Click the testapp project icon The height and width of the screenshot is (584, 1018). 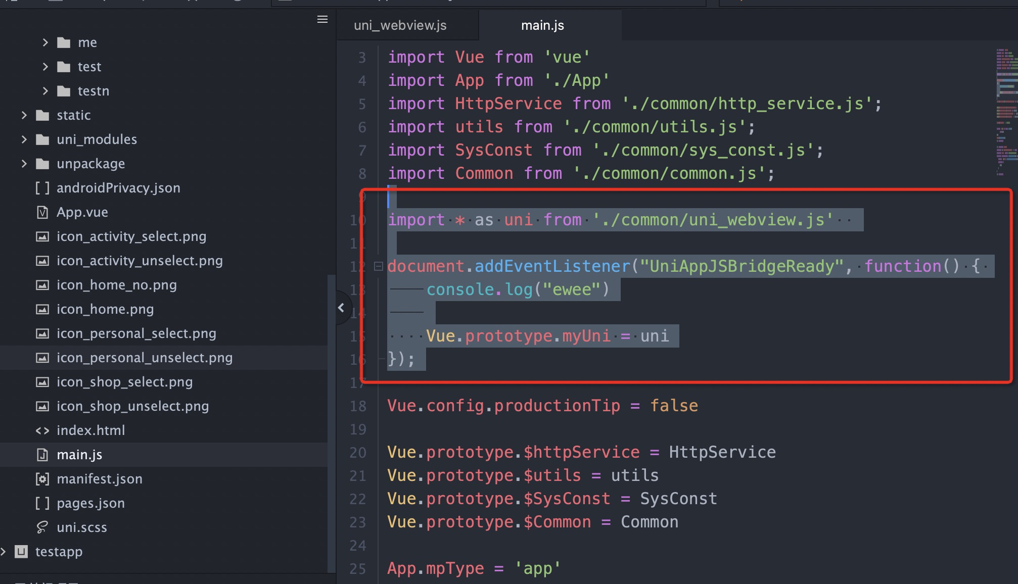coord(21,552)
